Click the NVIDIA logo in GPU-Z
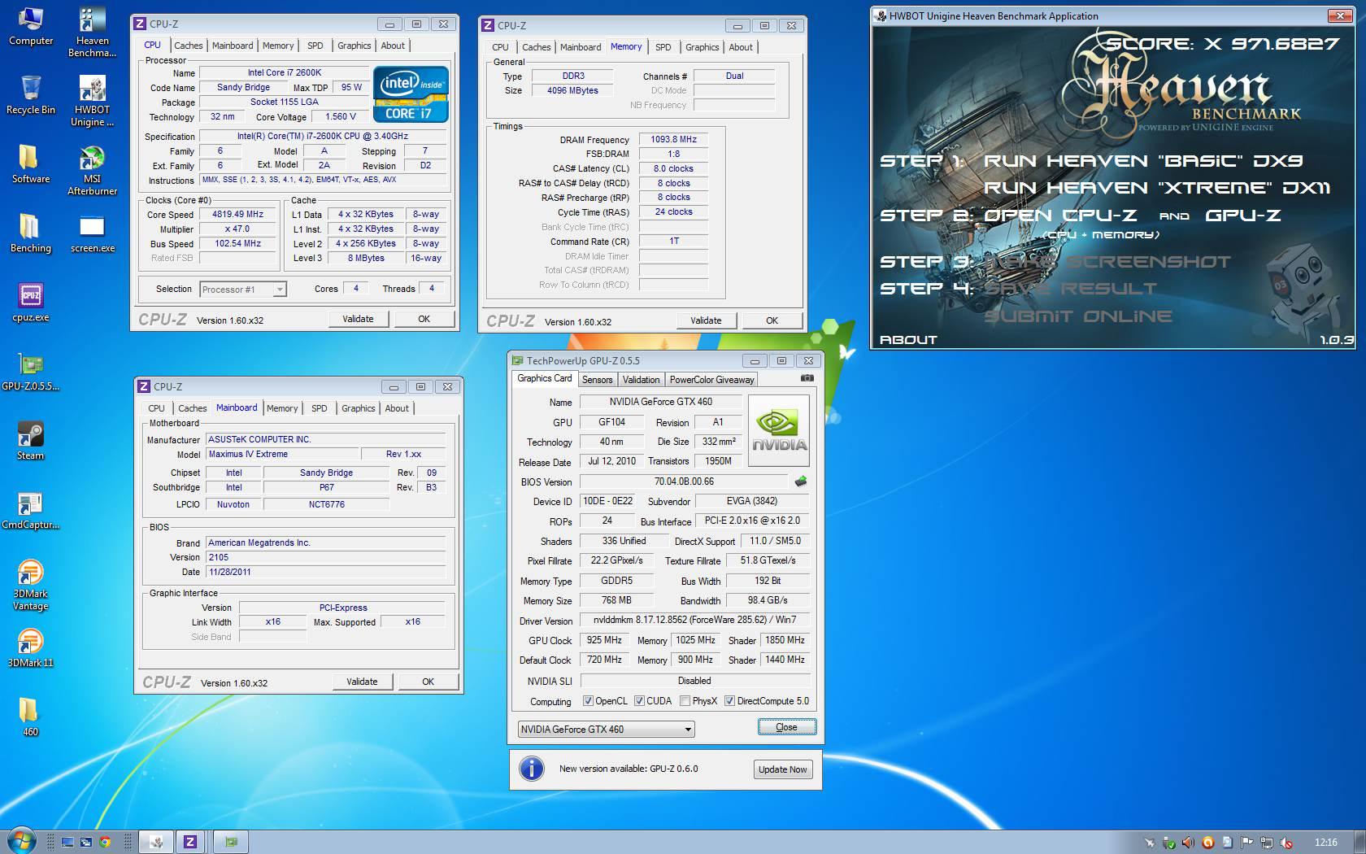The height and width of the screenshot is (854, 1366). pyautogui.click(x=779, y=430)
